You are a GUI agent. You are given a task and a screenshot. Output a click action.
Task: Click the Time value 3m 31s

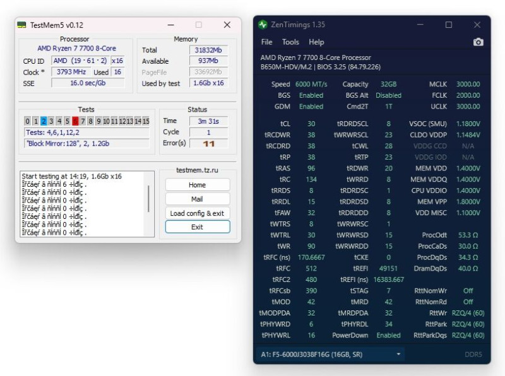tap(209, 121)
